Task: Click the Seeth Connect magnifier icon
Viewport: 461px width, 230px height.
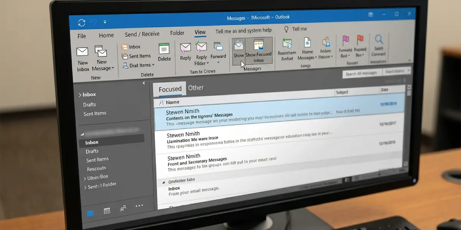Action: [379, 39]
